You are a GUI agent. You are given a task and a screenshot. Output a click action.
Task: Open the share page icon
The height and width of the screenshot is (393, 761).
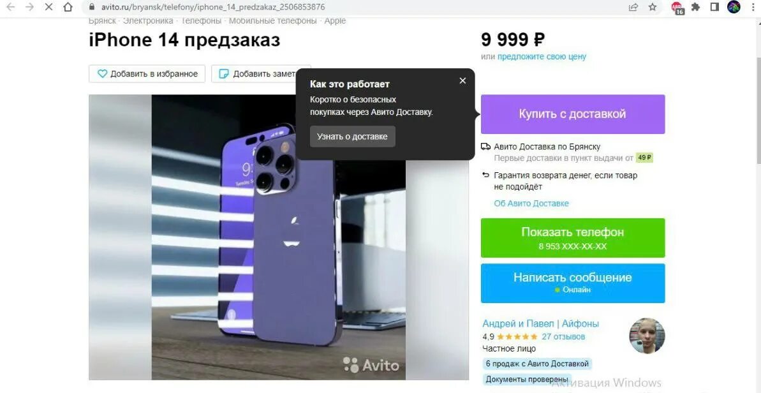pos(633,7)
